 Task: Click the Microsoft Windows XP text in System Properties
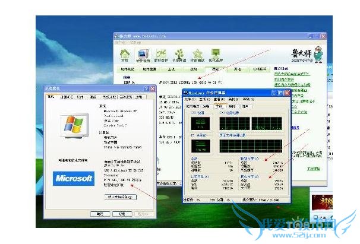120,111
